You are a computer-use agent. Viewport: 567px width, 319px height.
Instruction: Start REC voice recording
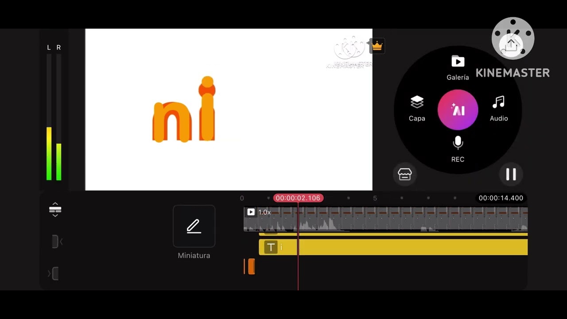(458, 150)
